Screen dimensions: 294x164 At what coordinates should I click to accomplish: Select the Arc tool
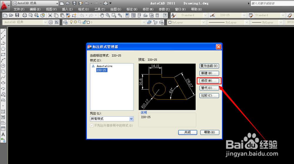(3, 60)
